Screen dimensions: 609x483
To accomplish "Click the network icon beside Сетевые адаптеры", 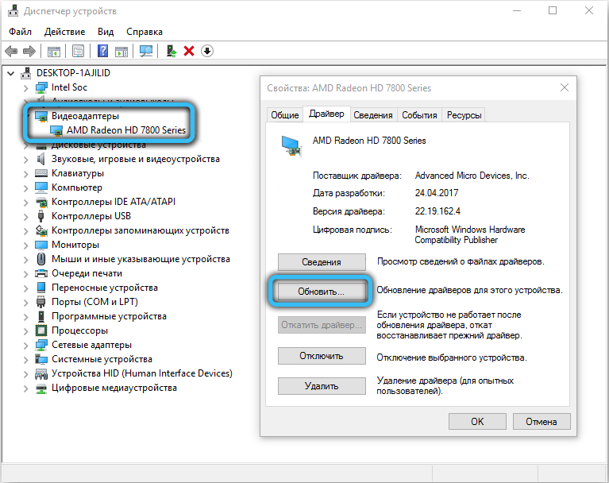I will coord(41,345).
